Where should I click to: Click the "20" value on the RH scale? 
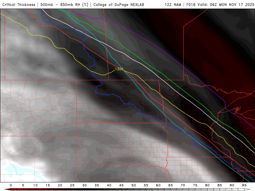pos(60,185)
